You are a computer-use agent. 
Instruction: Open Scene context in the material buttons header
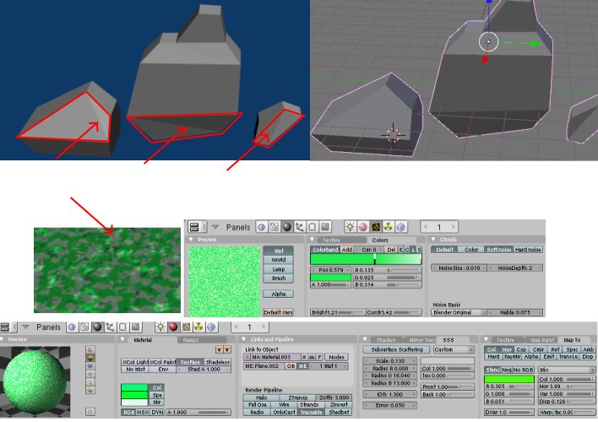point(135,327)
